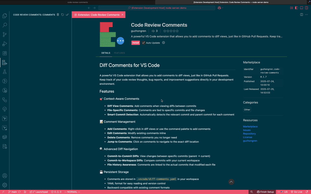This screenshot has height=194, width=311.
Task: Open the Search view in activity bar
Action: click(x=5, y=25)
